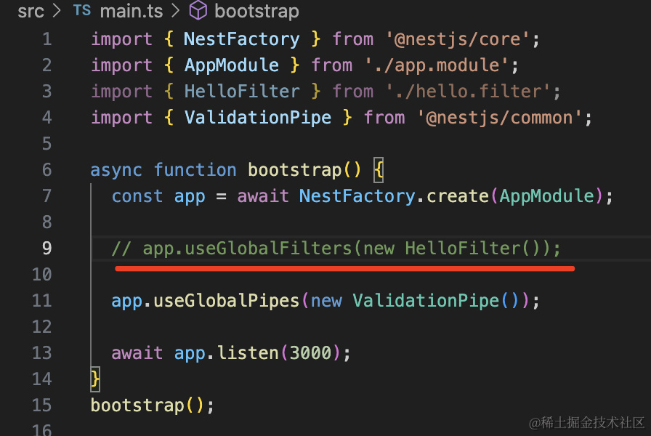Click useGlobalPipes method call
Screen dimensions: 651x436
[x=226, y=301]
